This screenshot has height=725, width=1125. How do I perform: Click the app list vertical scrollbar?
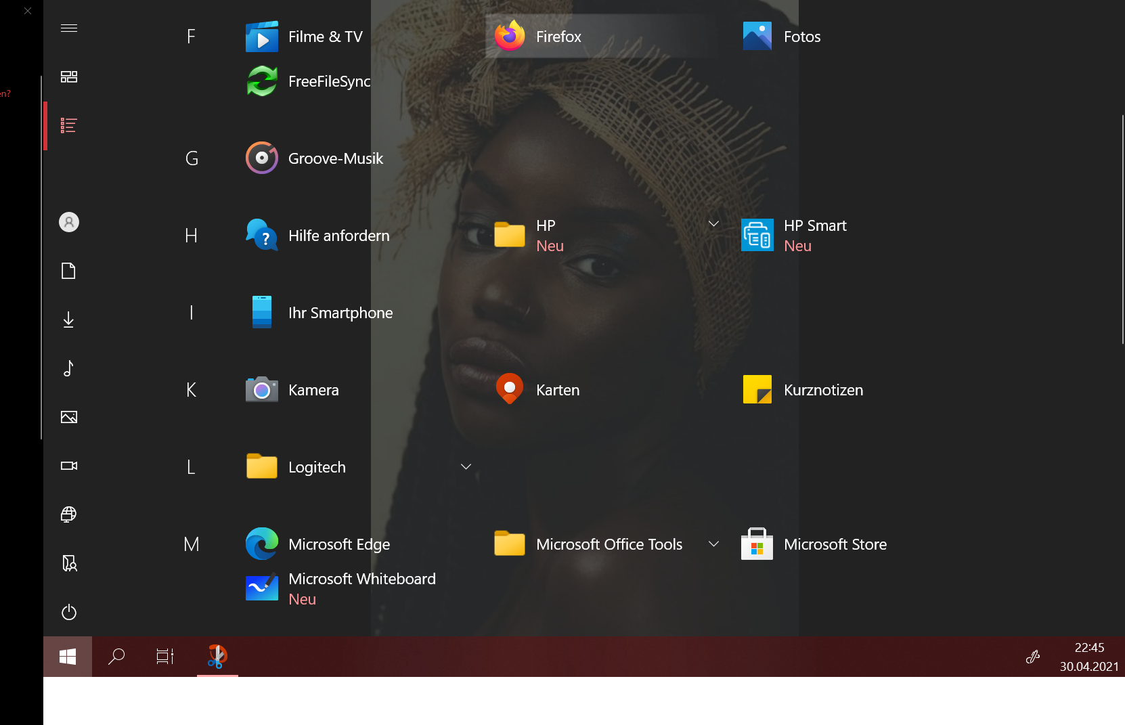tap(1122, 230)
